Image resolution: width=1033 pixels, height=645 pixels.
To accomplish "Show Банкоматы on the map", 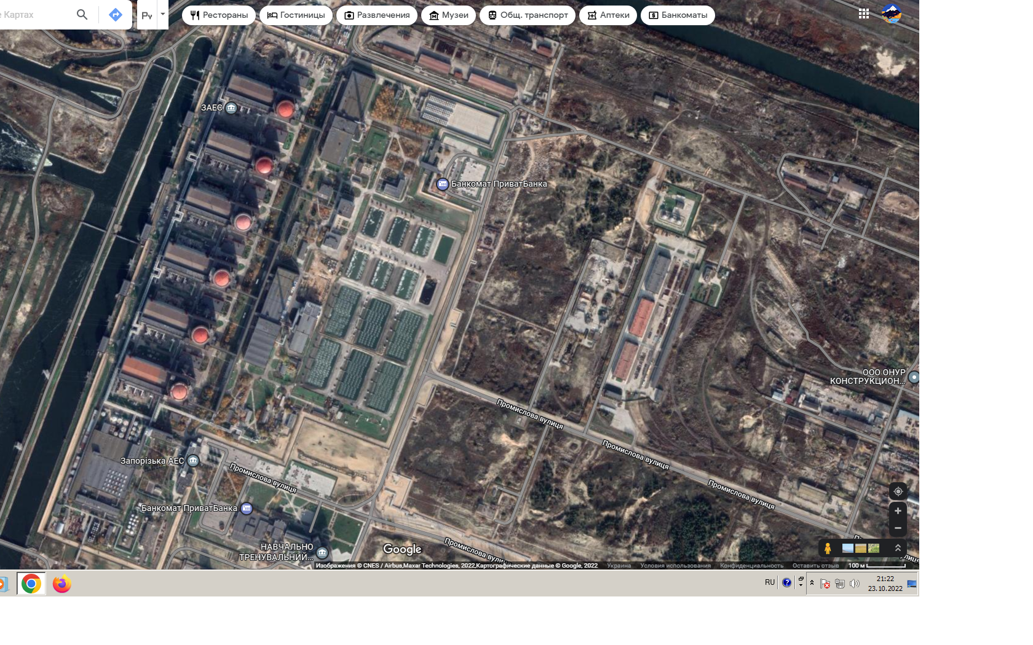I will coord(678,15).
